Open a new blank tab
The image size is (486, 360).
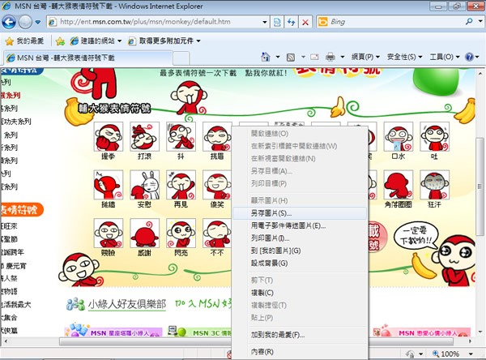click(x=181, y=58)
